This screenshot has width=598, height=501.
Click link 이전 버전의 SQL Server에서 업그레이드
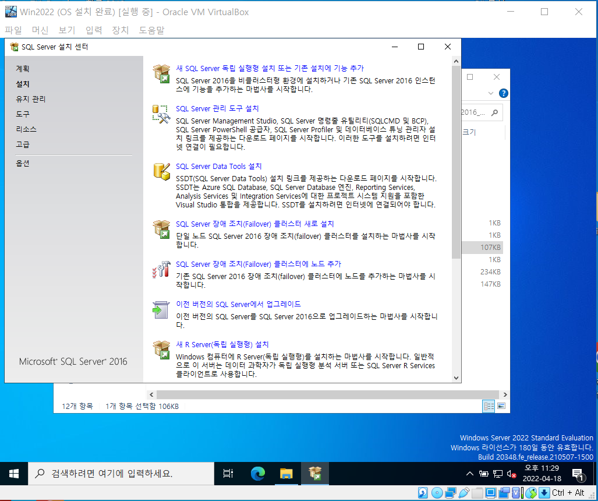(238, 305)
